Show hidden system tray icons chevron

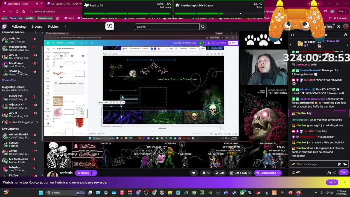coord(316,193)
